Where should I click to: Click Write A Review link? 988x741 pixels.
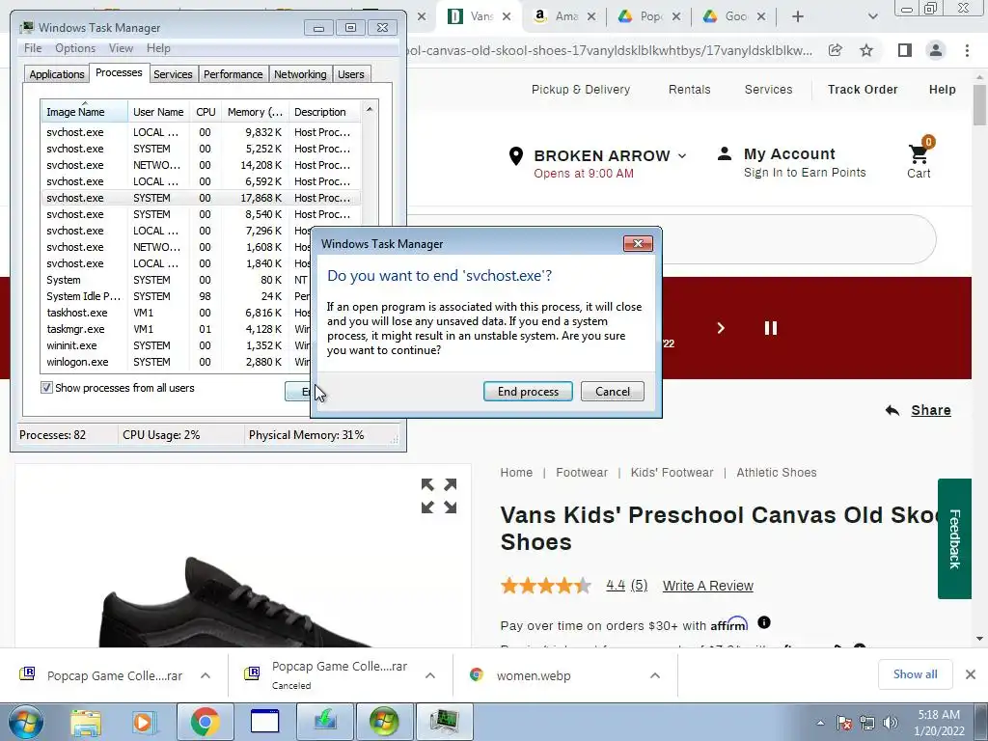pyautogui.click(x=707, y=586)
